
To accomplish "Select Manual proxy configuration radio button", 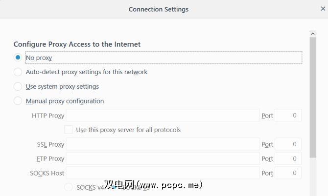I will point(18,101).
